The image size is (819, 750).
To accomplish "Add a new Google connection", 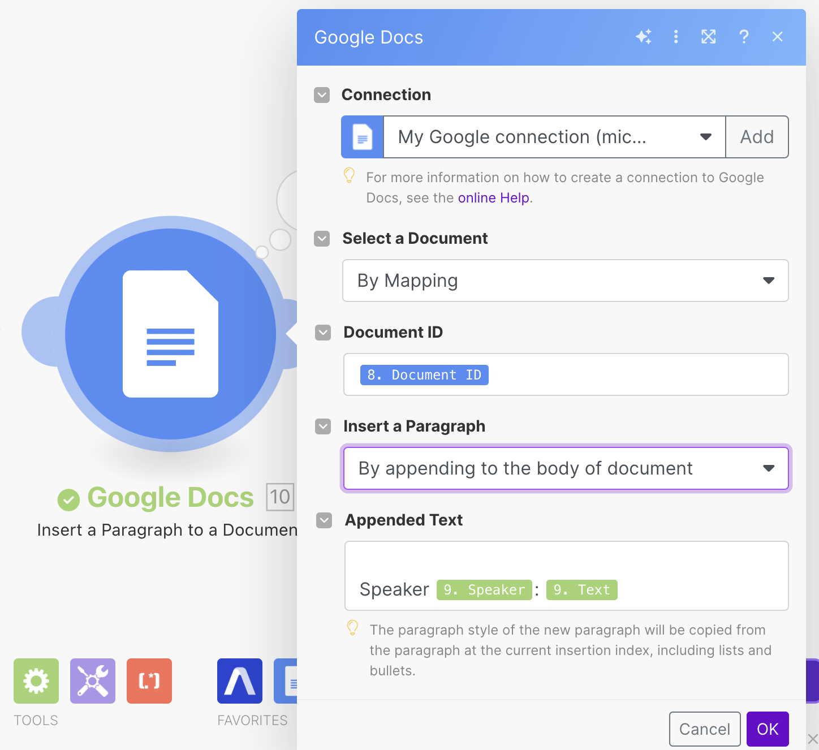I will (757, 137).
